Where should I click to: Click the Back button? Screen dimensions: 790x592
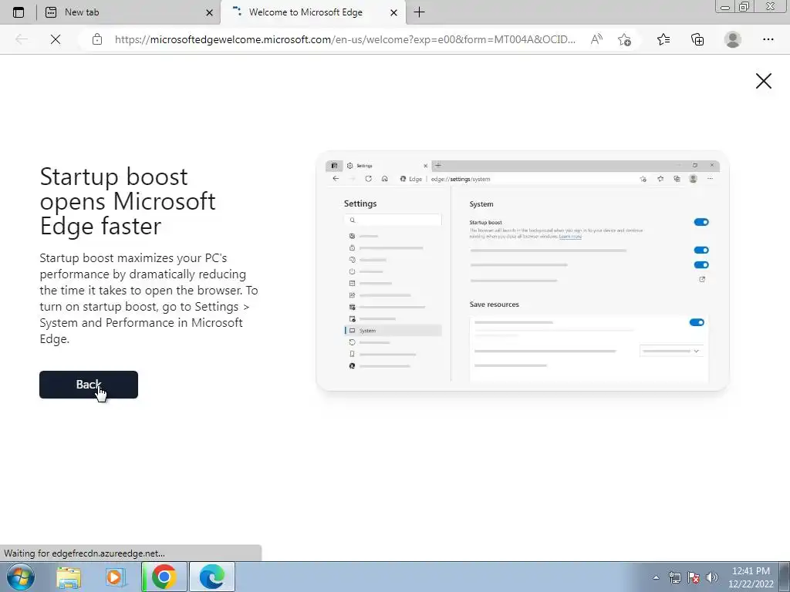point(89,385)
